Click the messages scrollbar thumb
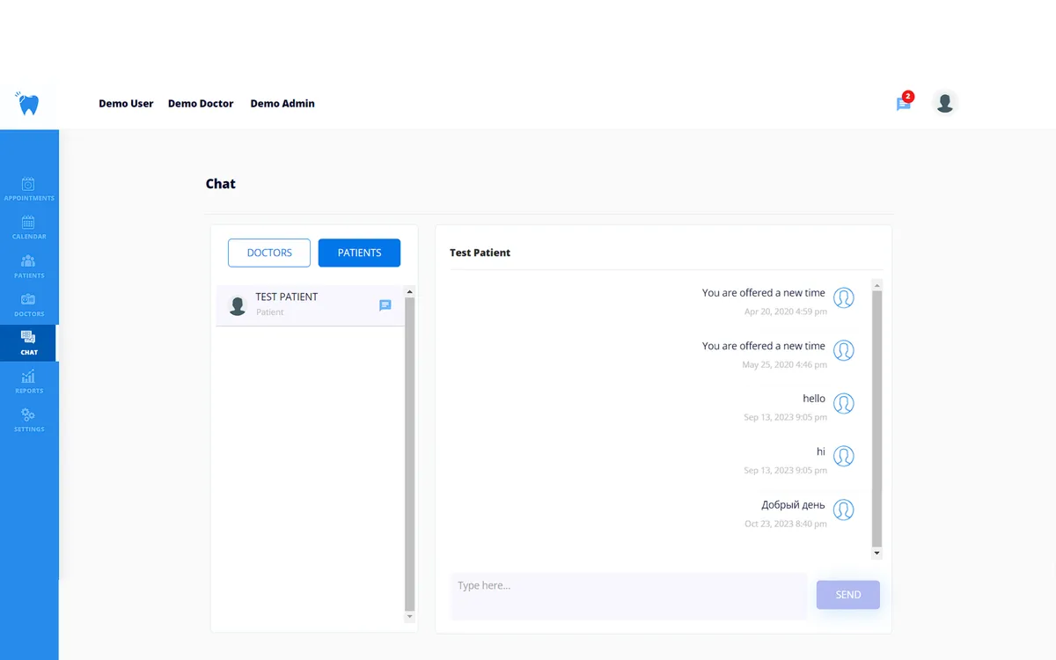This screenshot has width=1056, height=660. (x=876, y=418)
